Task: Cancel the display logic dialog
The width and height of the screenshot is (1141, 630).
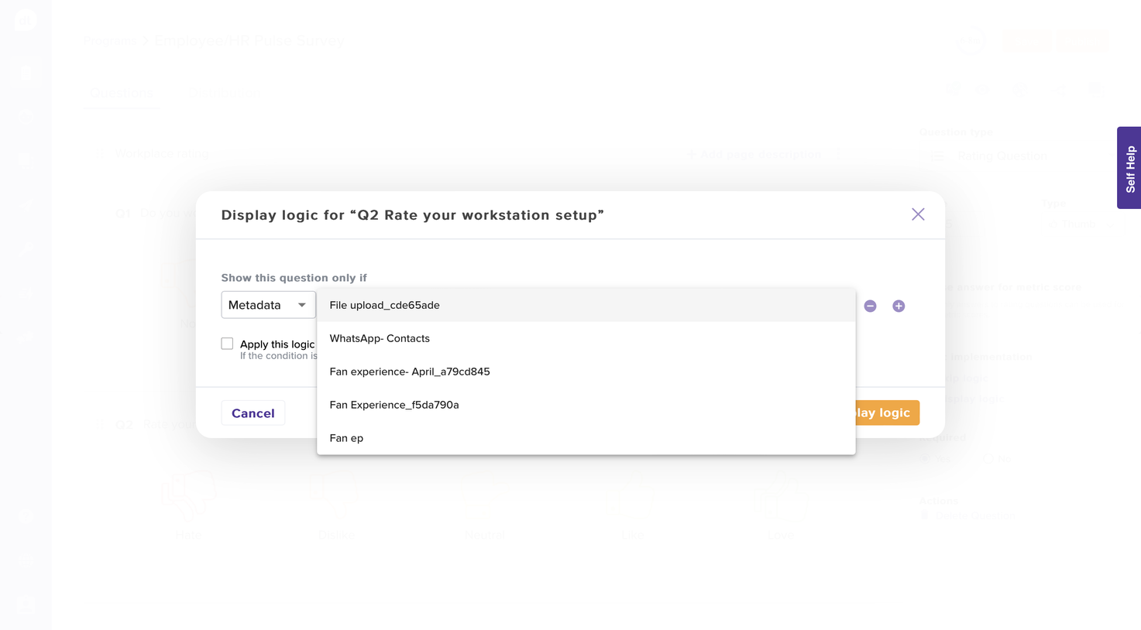Action: (x=253, y=413)
